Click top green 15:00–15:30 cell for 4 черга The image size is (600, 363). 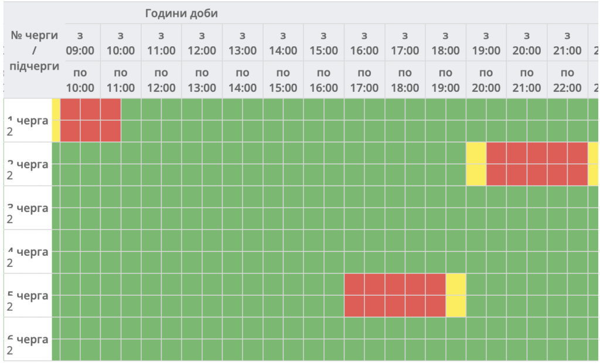point(313,241)
